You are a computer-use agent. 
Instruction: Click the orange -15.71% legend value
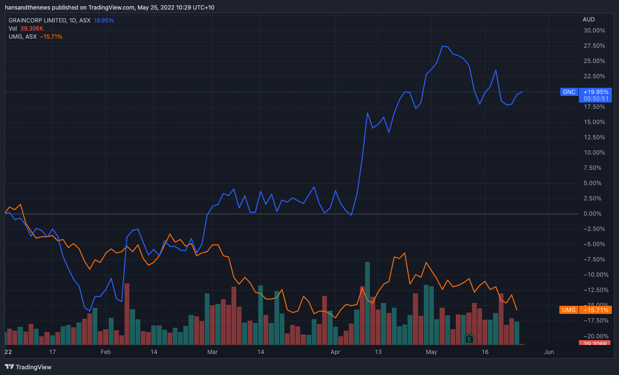click(x=51, y=37)
